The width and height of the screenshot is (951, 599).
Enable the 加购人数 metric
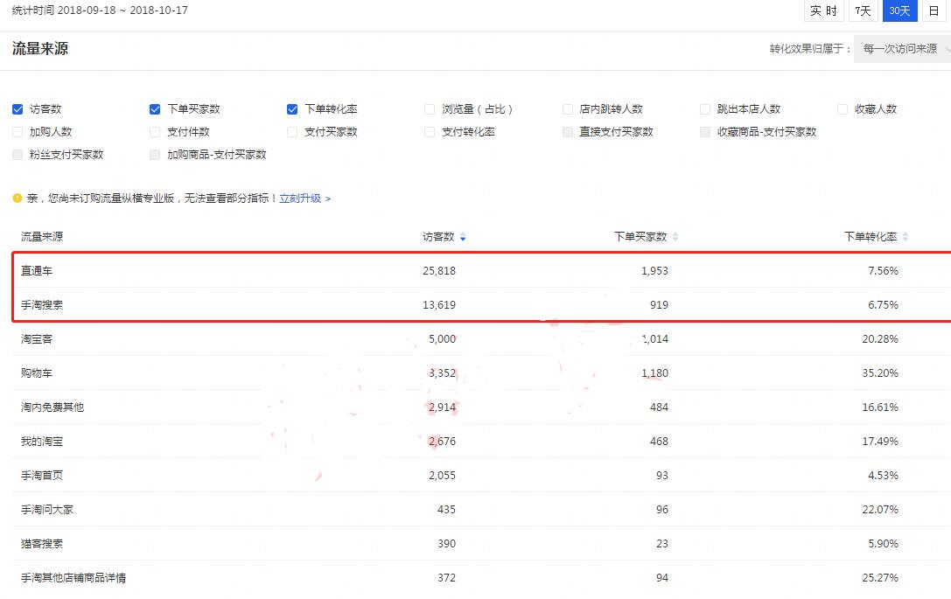click(x=16, y=133)
